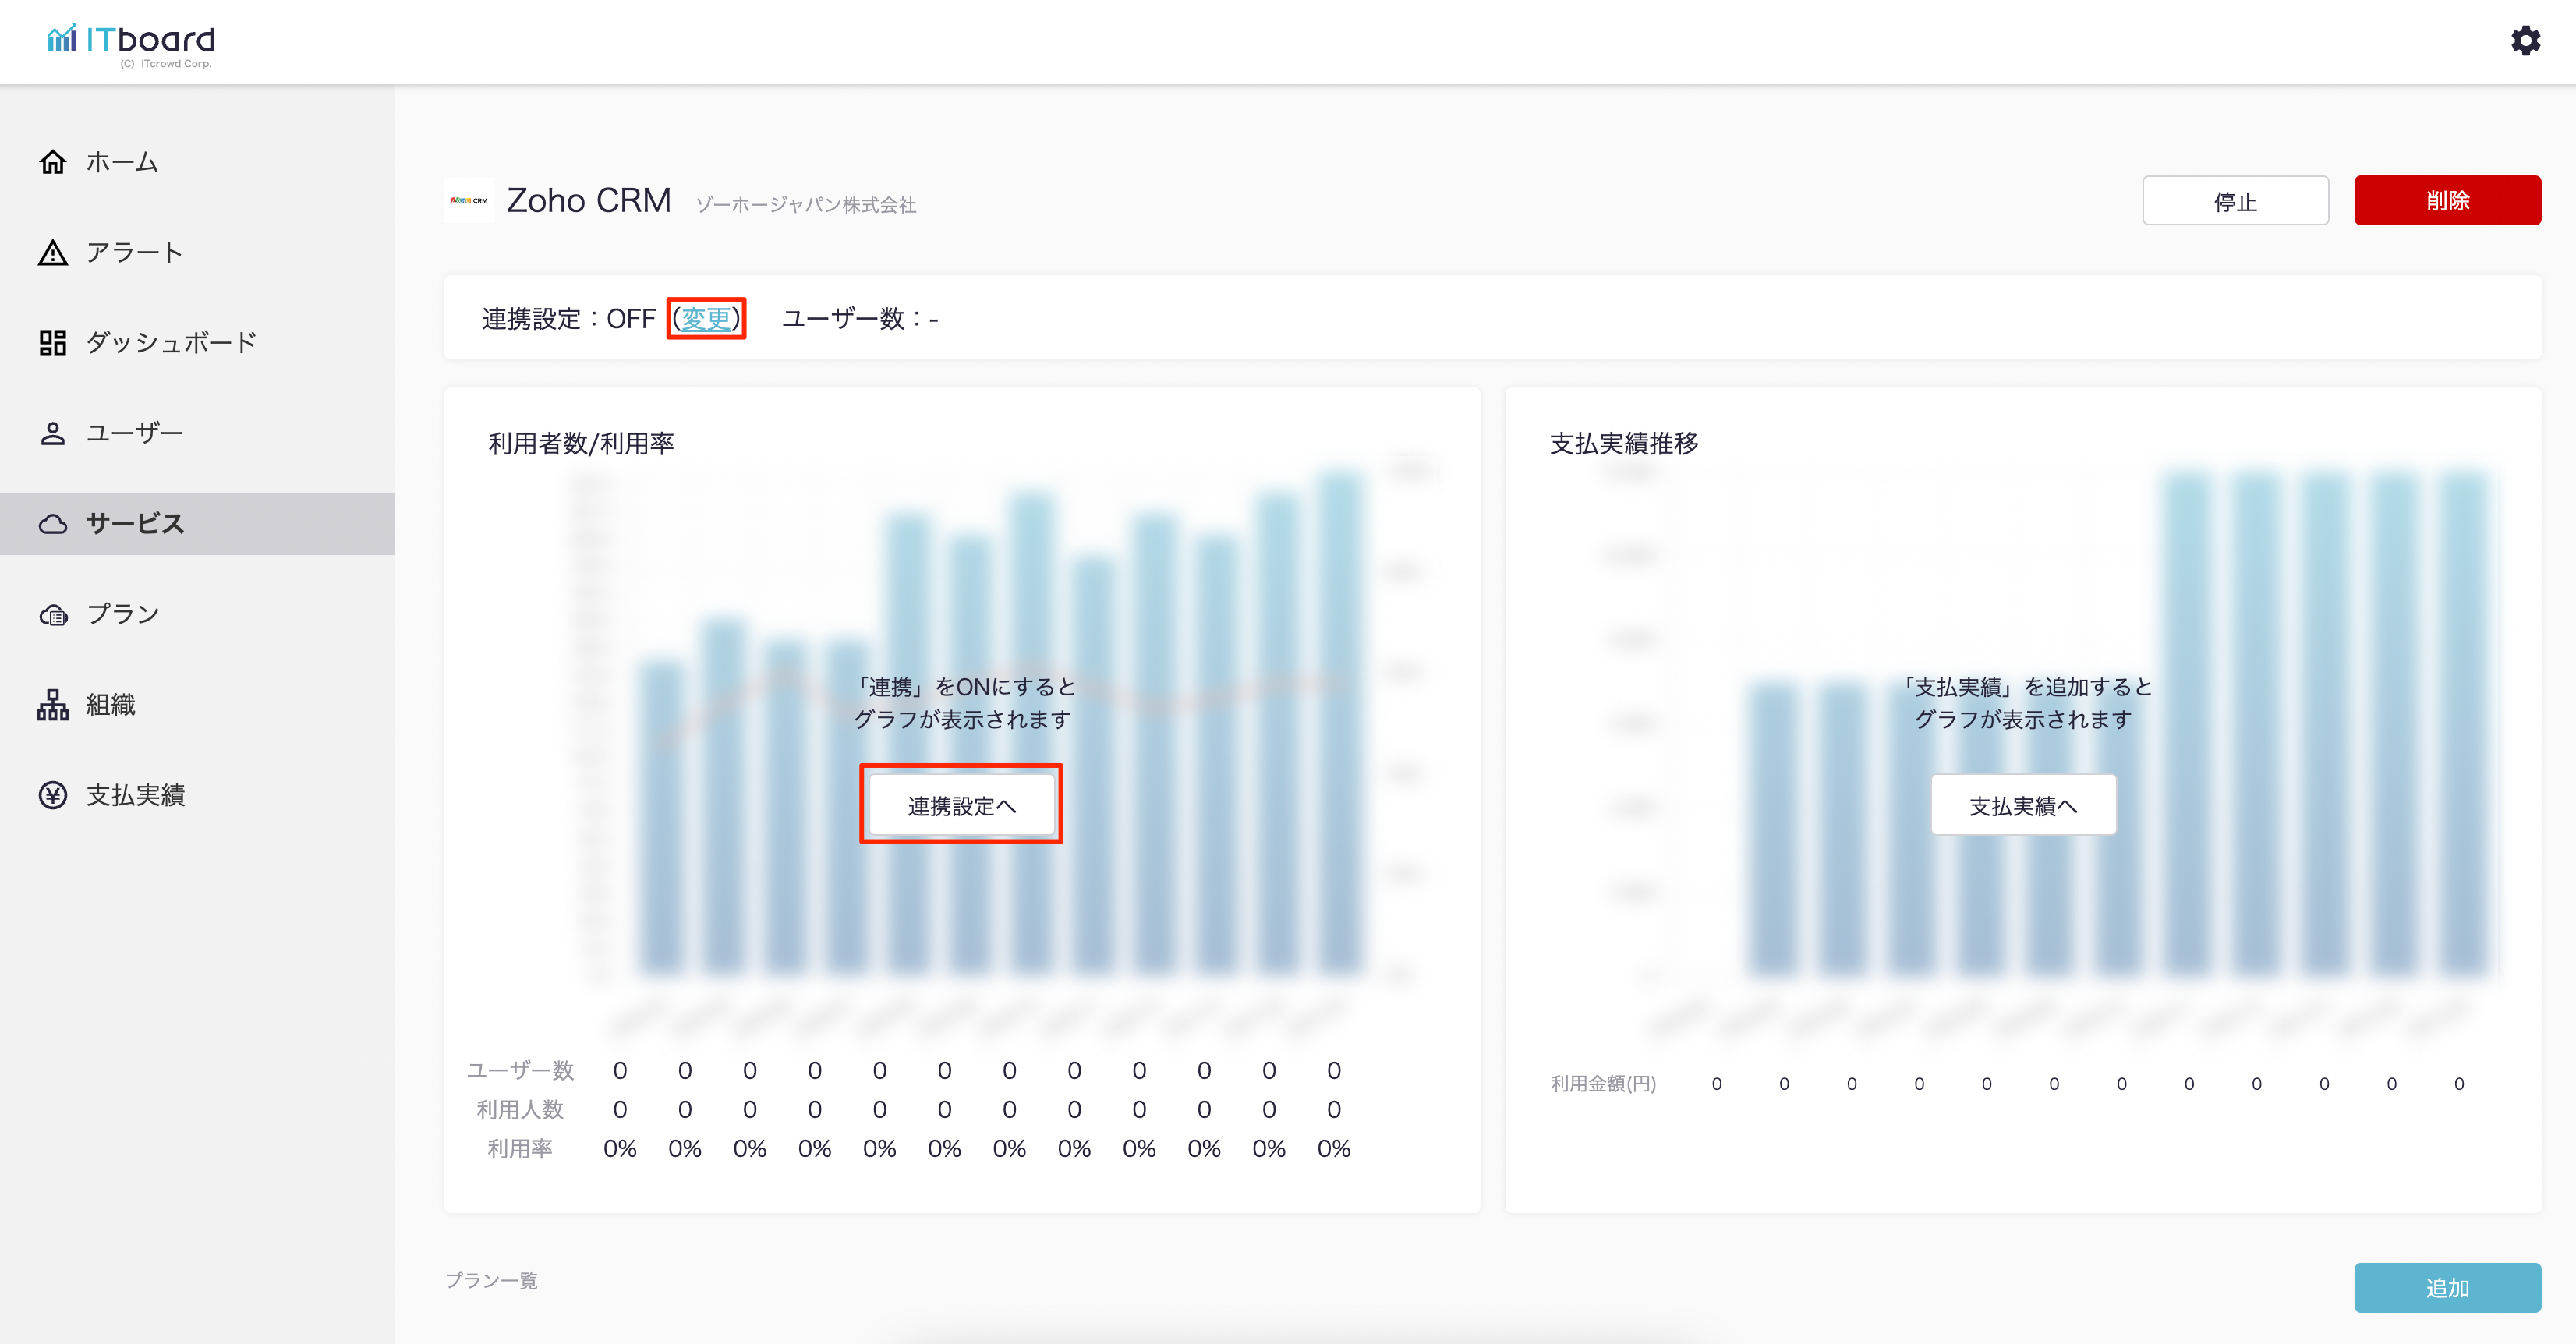
Task: Click the alert triangle warning icon
Action: click(53, 253)
